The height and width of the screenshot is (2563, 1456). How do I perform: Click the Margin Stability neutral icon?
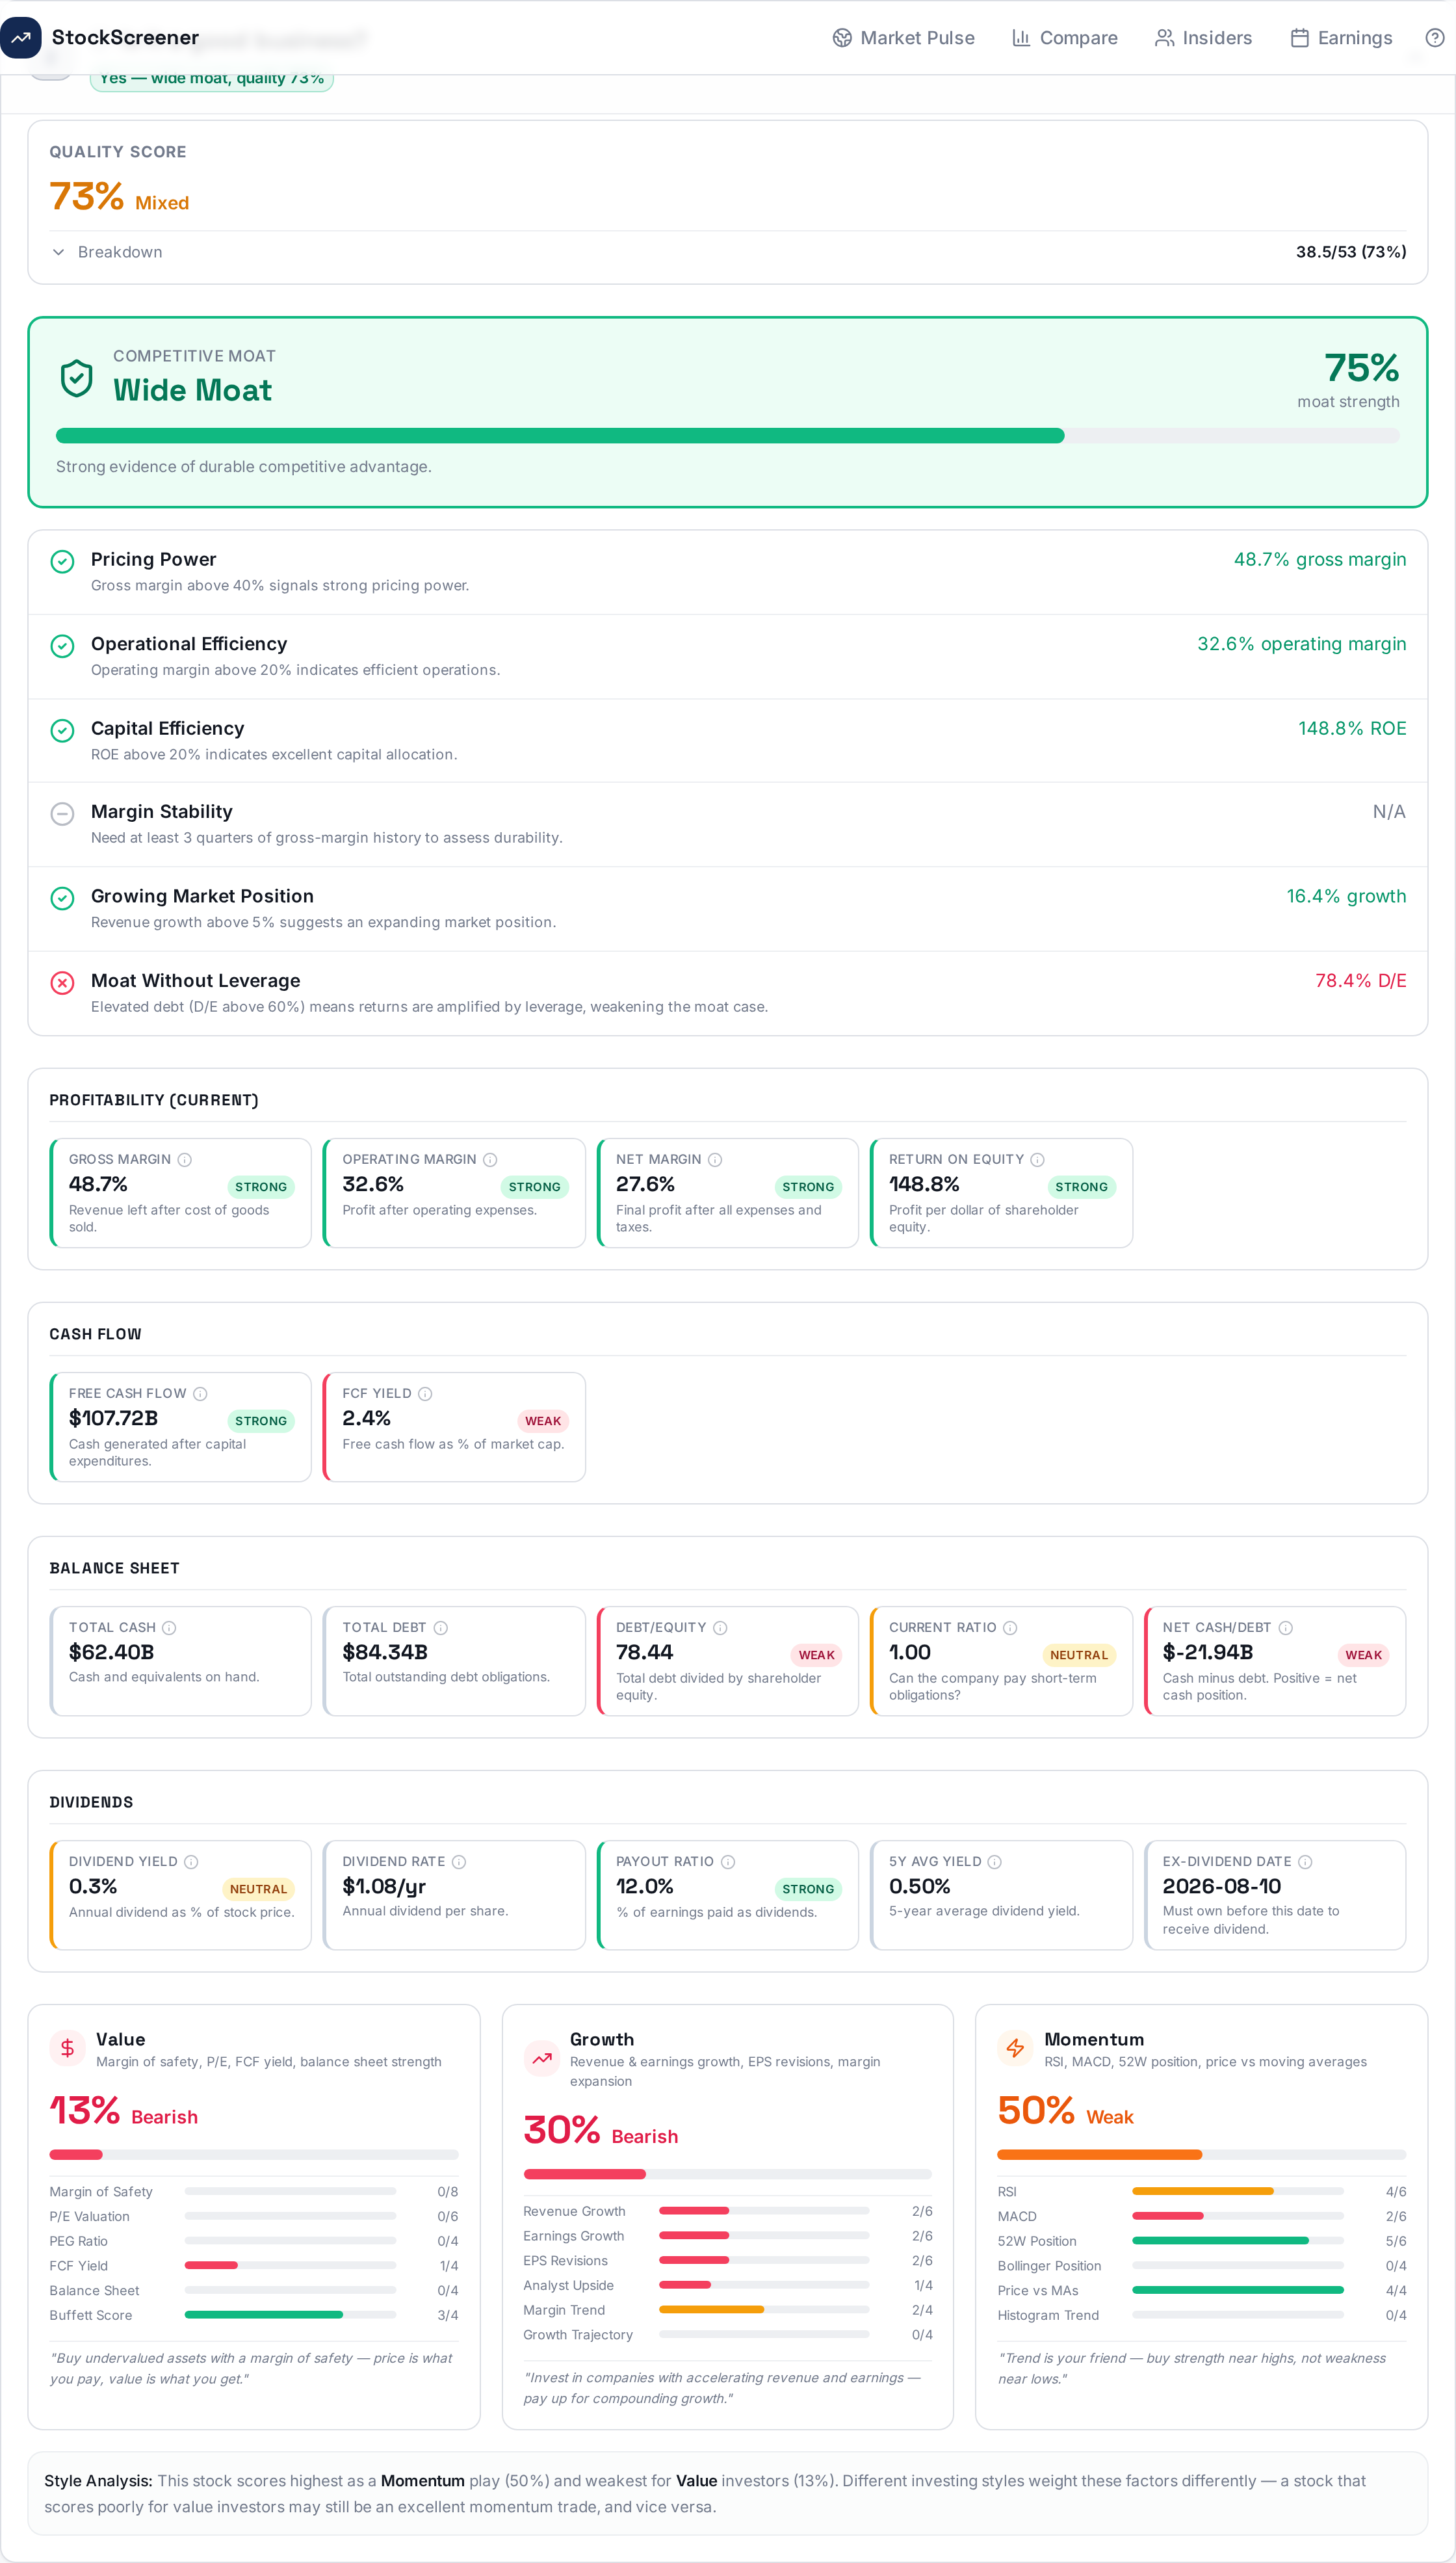coord(62,814)
